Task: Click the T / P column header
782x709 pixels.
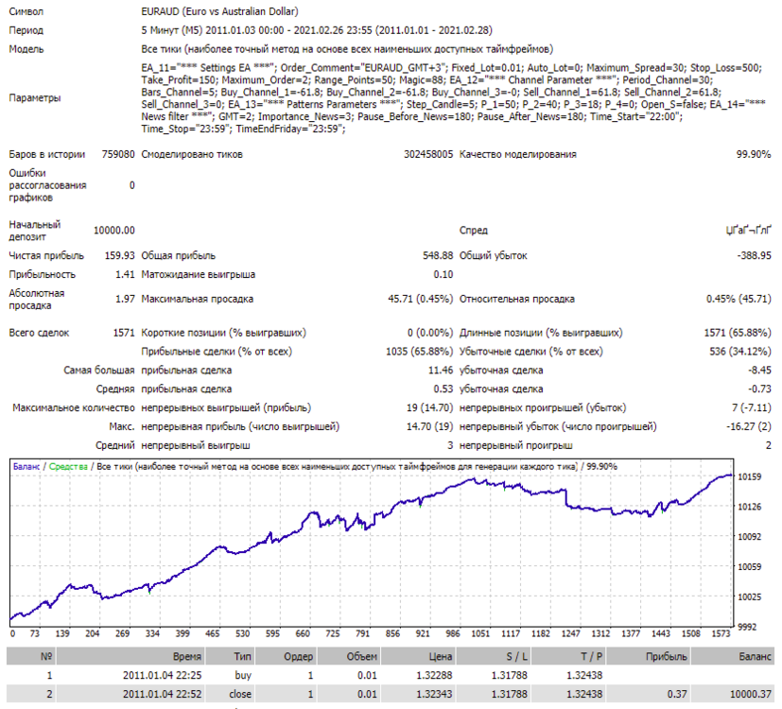Action: (568, 656)
